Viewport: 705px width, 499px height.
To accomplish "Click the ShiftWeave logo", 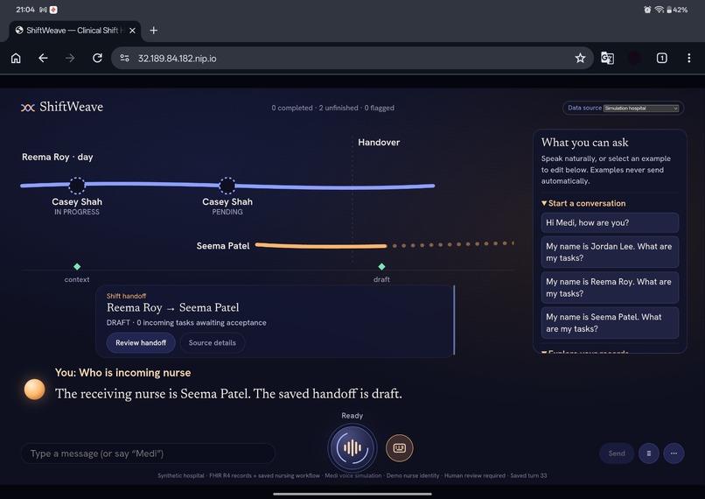I will click(x=62, y=107).
